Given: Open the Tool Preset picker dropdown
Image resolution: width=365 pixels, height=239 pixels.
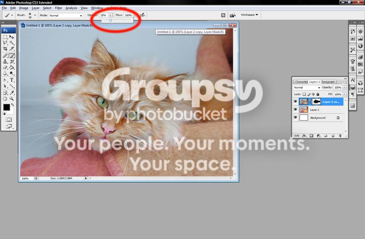Looking at the screenshot, I should (12, 15).
